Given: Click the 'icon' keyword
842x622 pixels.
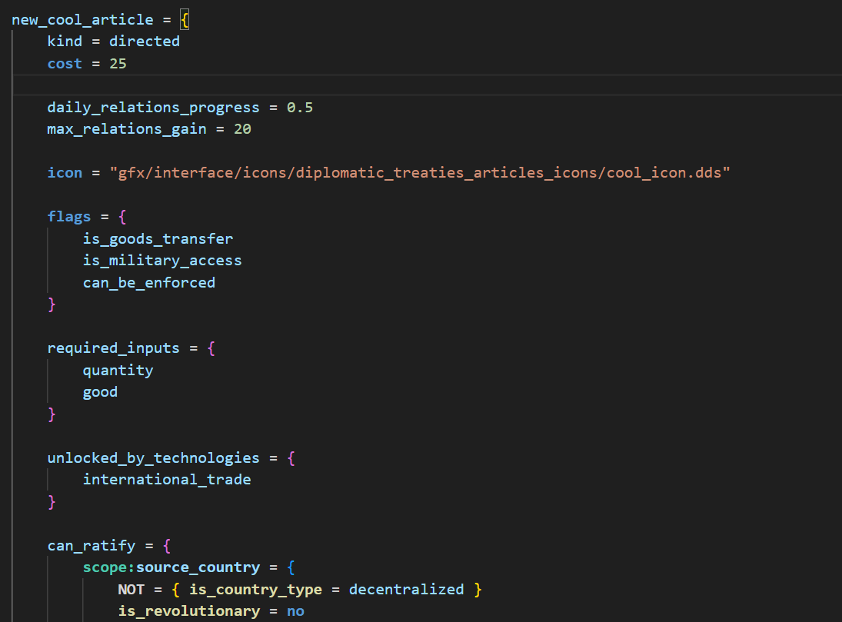Looking at the screenshot, I should [x=65, y=173].
